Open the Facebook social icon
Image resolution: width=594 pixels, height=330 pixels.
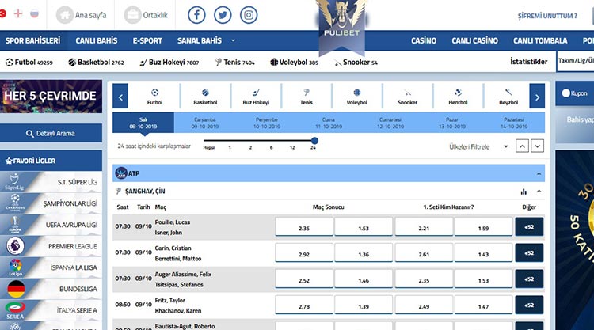click(197, 16)
